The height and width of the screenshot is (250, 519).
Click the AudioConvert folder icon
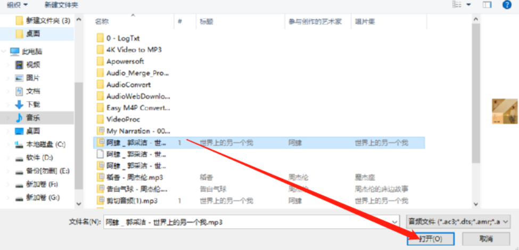(x=100, y=85)
